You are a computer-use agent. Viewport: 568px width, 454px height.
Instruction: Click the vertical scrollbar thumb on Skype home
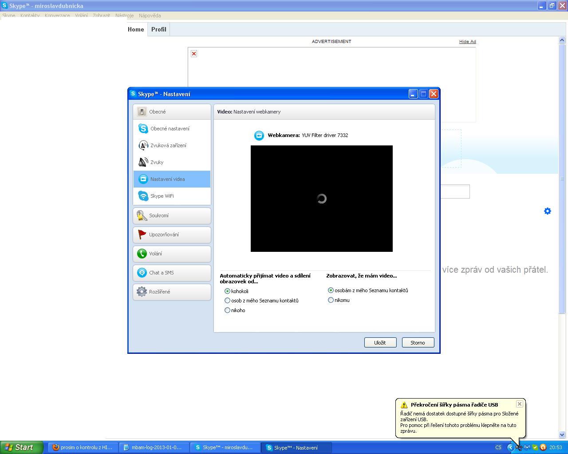(562, 179)
